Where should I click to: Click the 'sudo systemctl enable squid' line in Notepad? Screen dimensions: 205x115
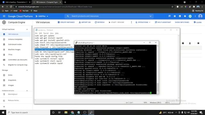point(48,63)
